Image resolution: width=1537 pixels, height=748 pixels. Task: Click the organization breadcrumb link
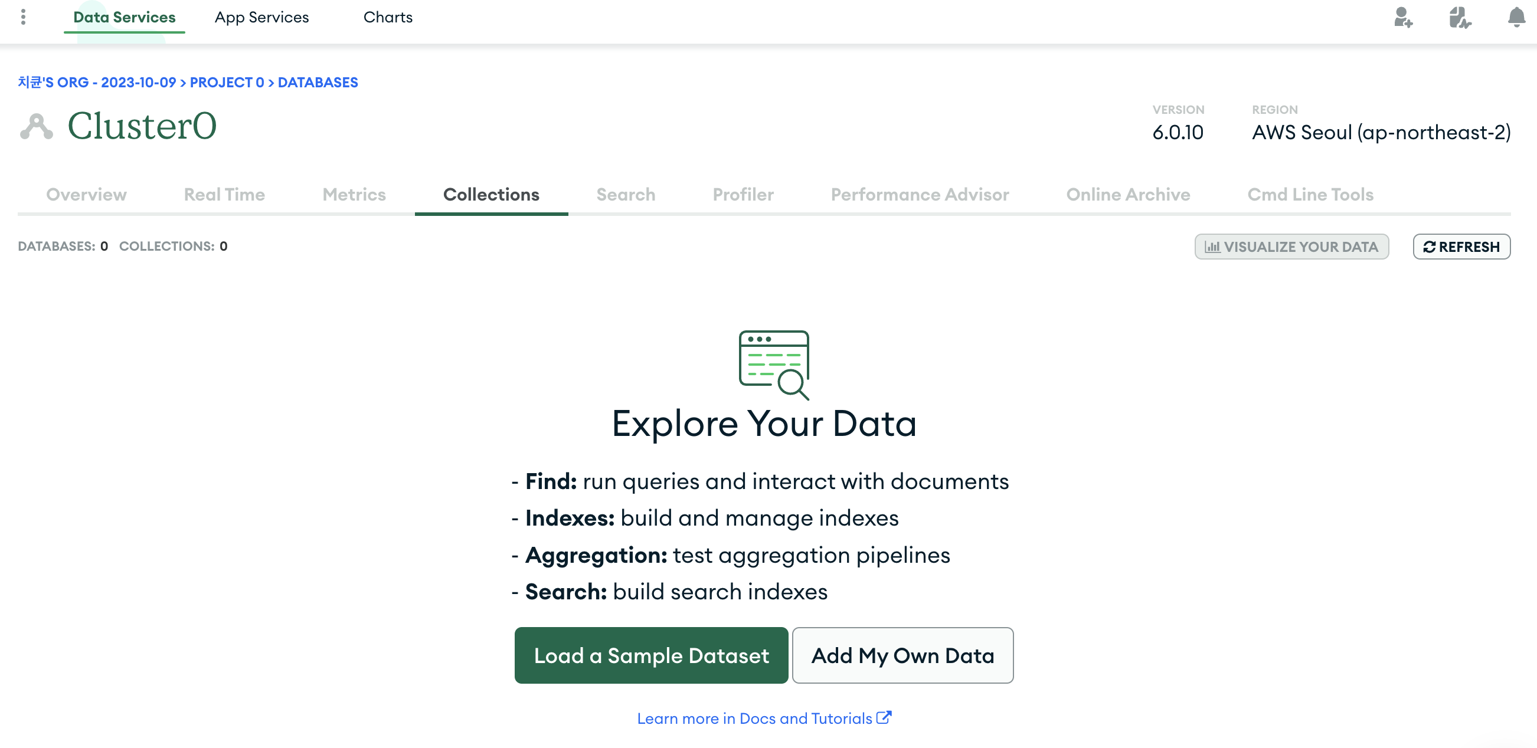coord(97,83)
